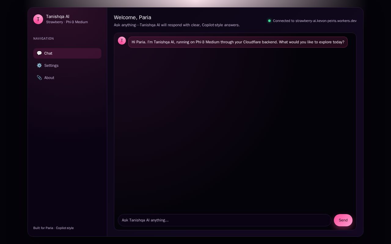Click the greeting message bubble from Tanishqa AI
Viewport: 391px width, 244px height.
pyautogui.click(x=238, y=42)
